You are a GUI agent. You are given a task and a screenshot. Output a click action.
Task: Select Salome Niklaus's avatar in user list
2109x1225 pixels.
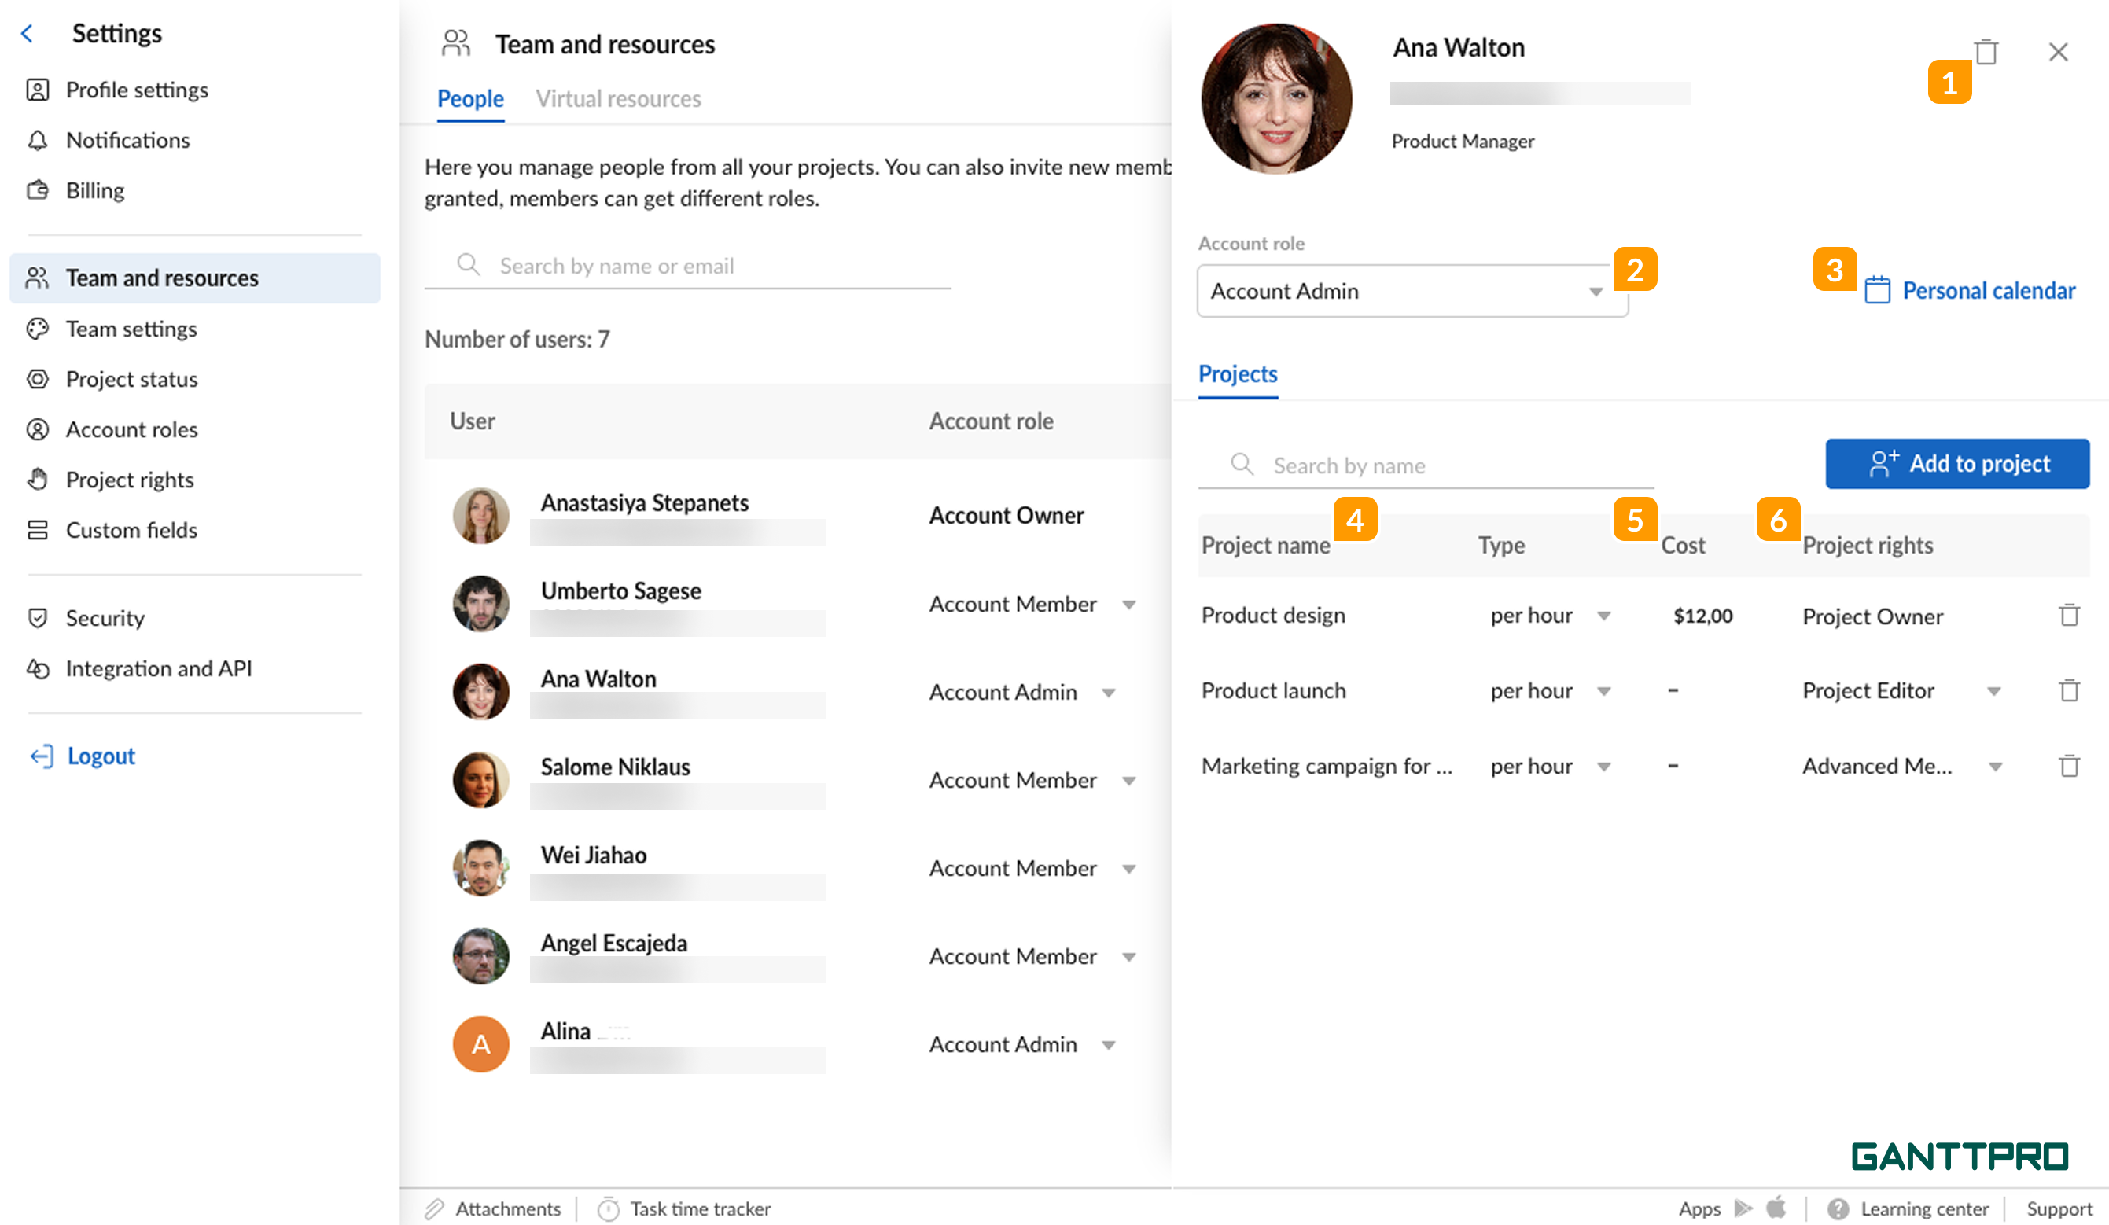[x=481, y=780]
